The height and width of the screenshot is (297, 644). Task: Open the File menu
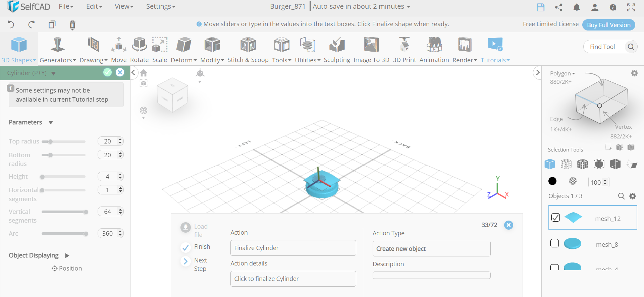click(x=66, y=6)
